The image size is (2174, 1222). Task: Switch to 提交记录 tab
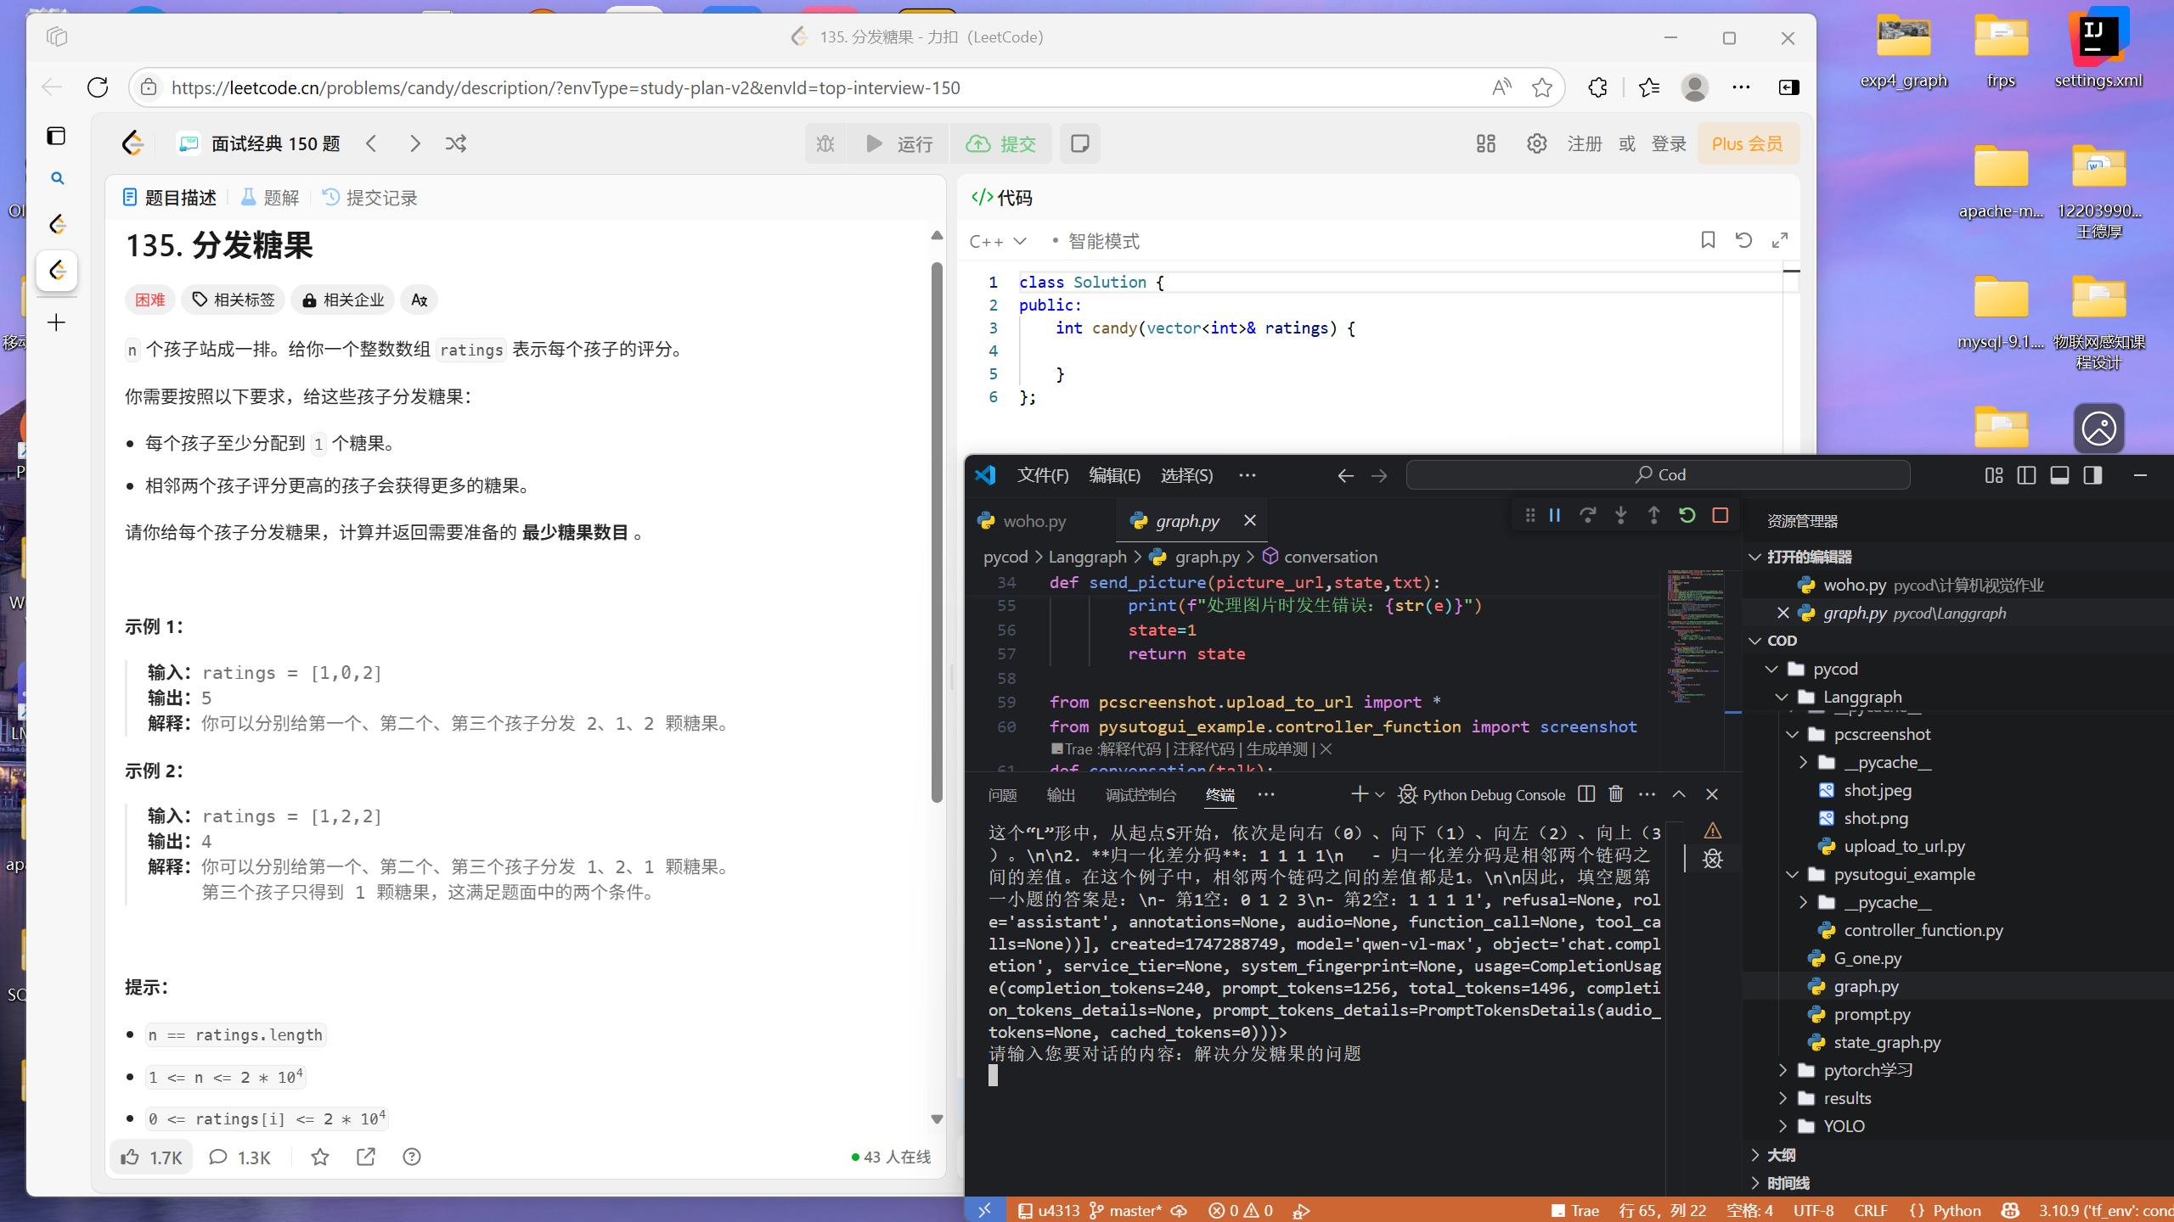pos(370,198)
